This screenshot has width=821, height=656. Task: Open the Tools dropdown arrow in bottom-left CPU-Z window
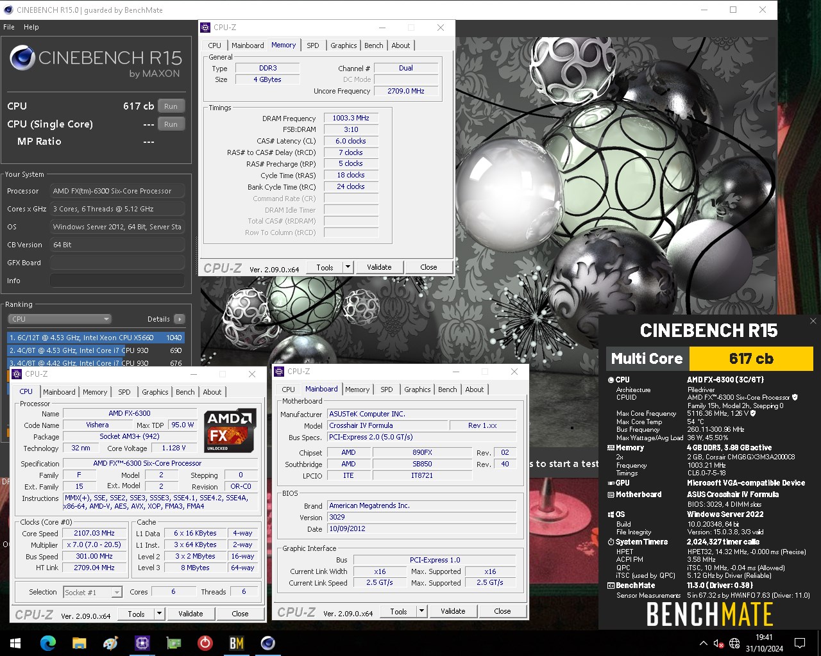[160, 614]
